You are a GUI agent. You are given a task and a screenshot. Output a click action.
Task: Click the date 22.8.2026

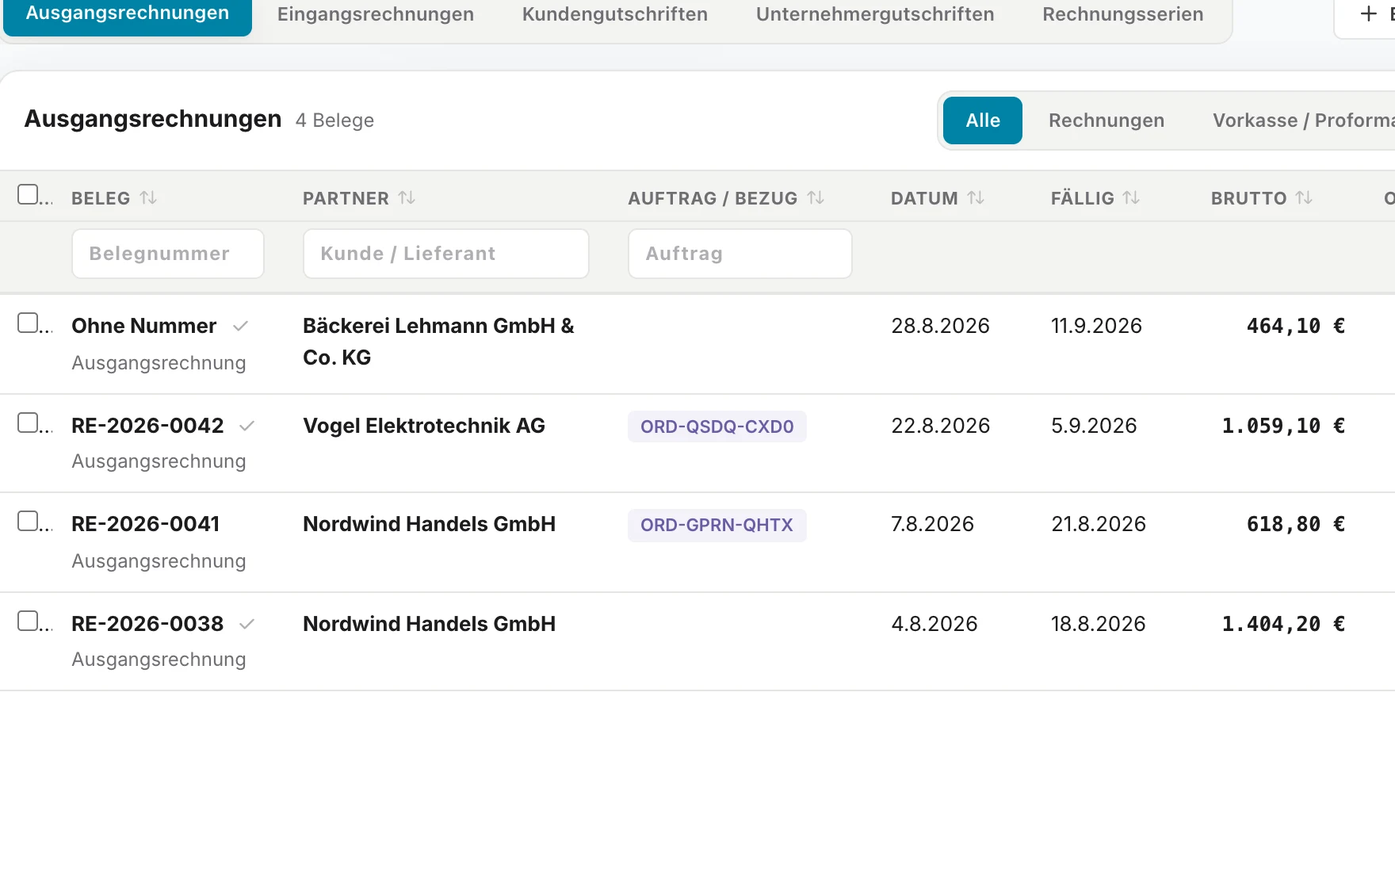[940, 426]
